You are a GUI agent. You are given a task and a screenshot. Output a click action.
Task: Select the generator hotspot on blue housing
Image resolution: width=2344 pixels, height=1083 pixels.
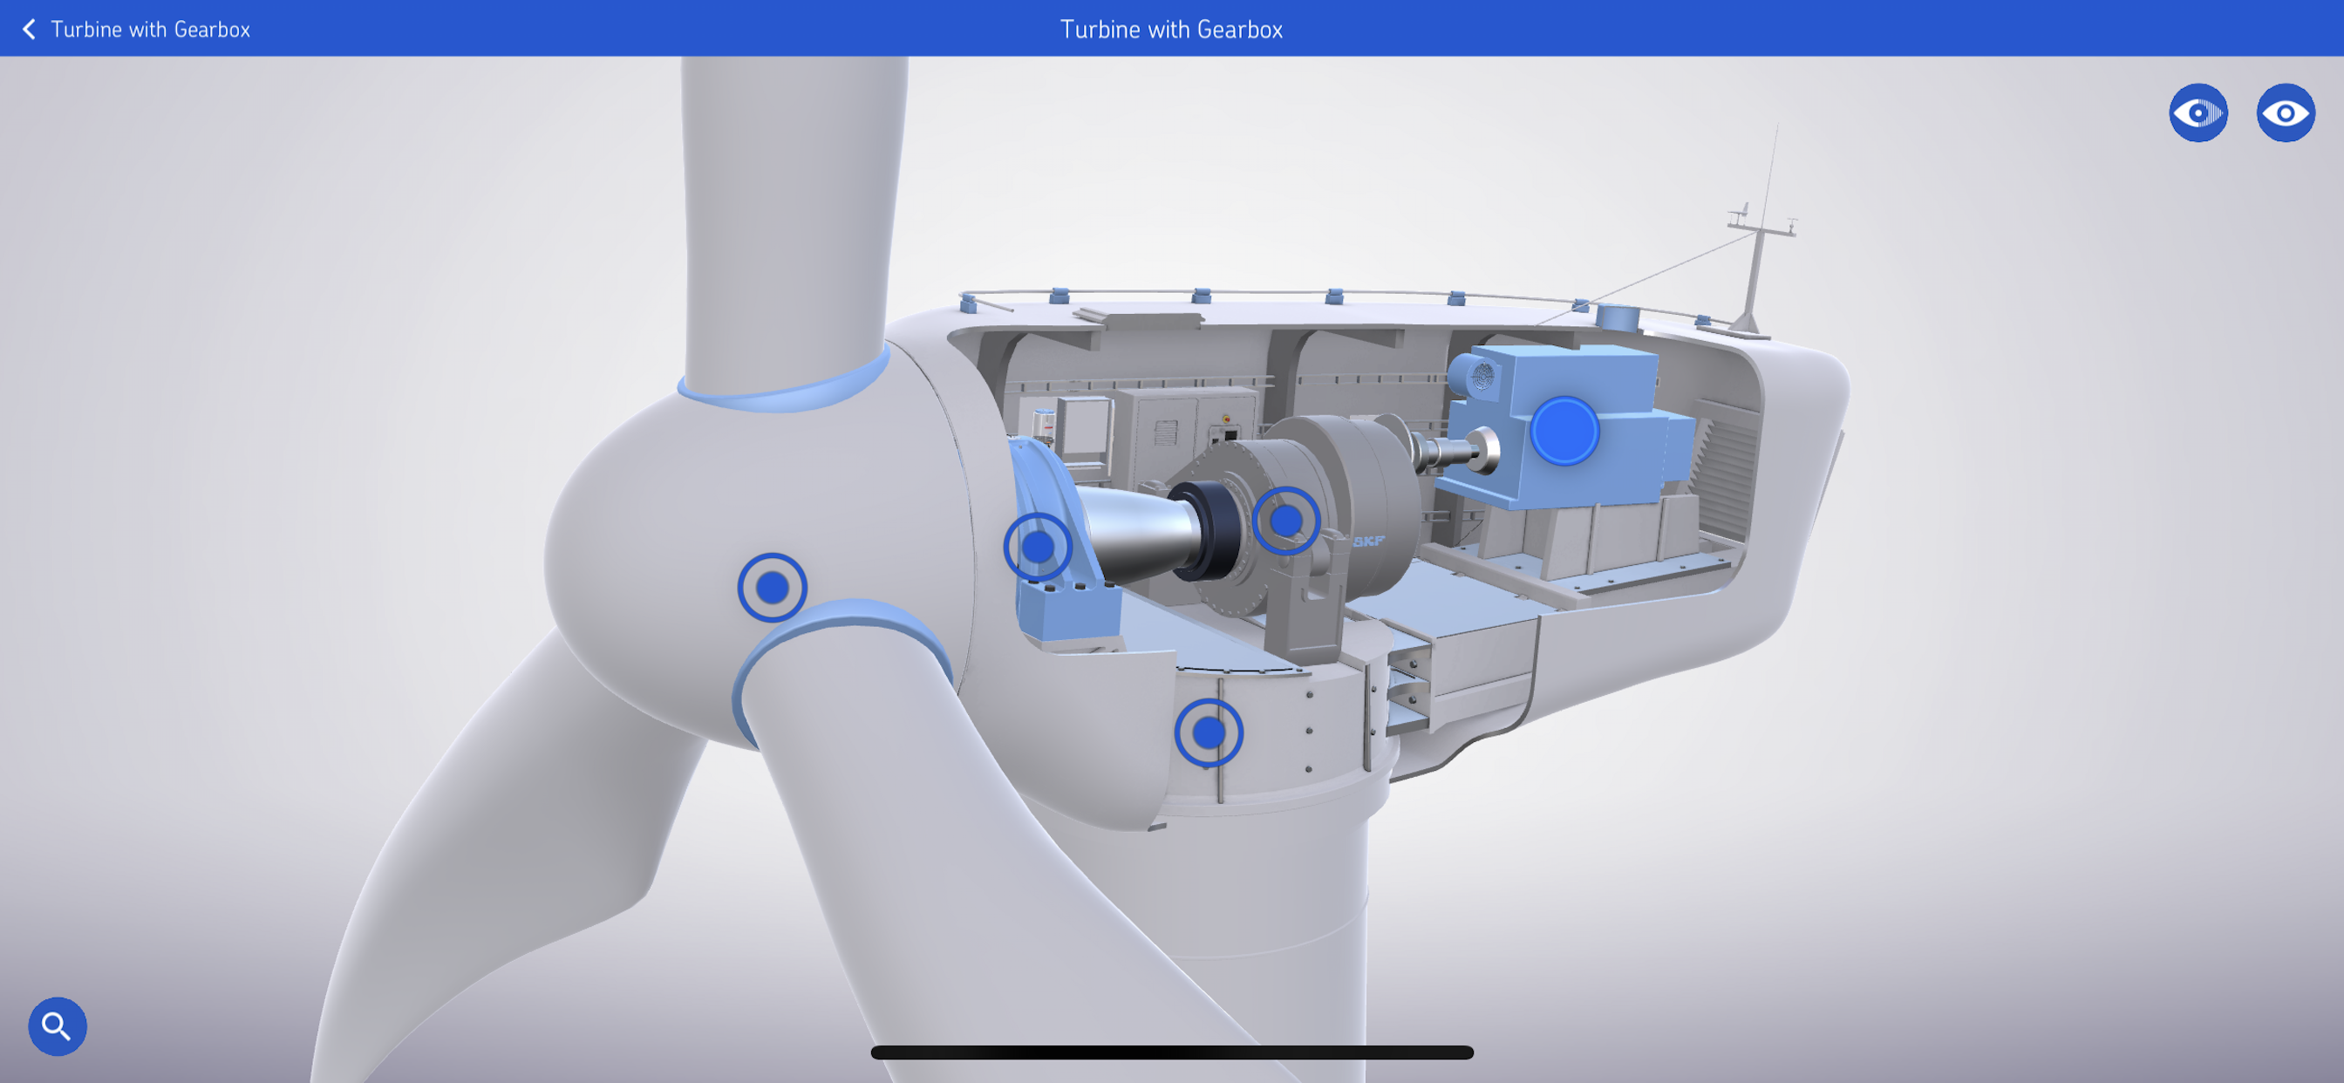point(1564,432)
